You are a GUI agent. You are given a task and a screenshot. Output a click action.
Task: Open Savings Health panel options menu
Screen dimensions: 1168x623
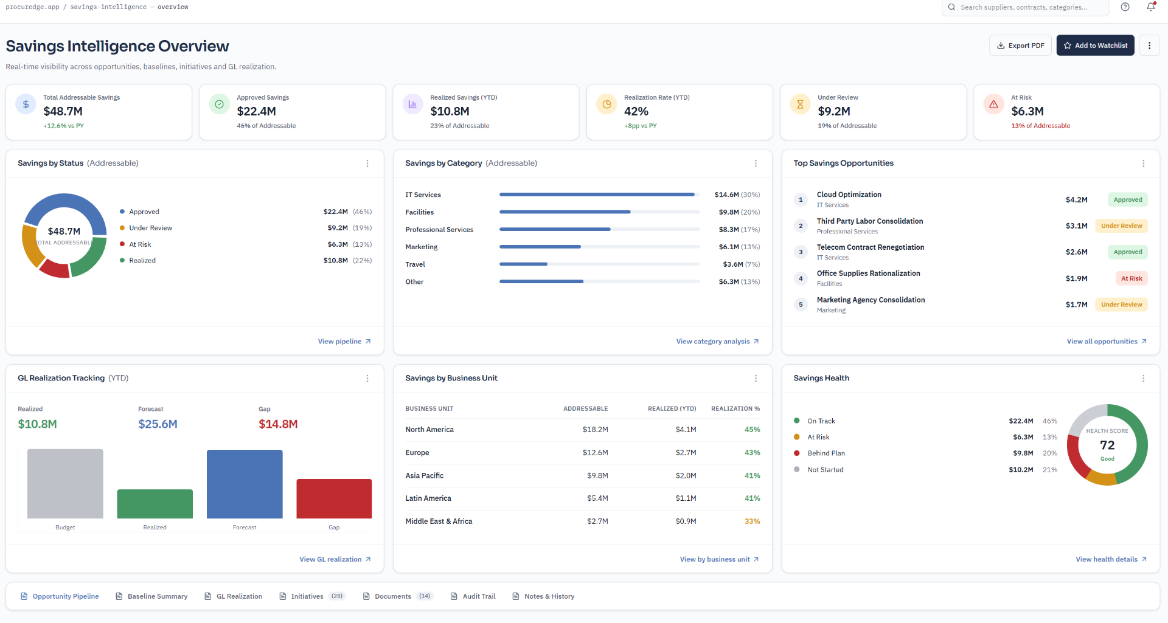click(1143, 379)
